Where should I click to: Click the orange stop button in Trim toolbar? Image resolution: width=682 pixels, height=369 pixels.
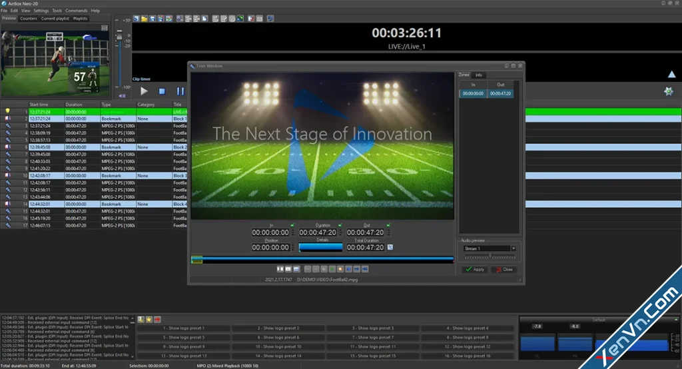tap(340, 269)
